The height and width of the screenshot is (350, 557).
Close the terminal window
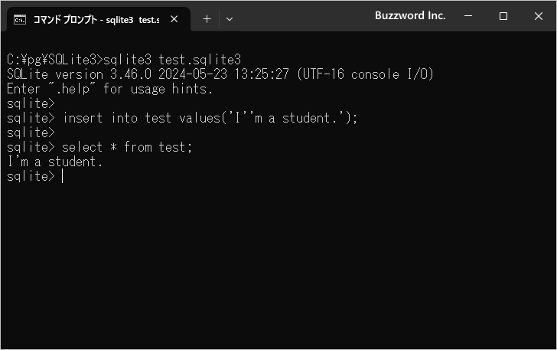coord(538,16)
